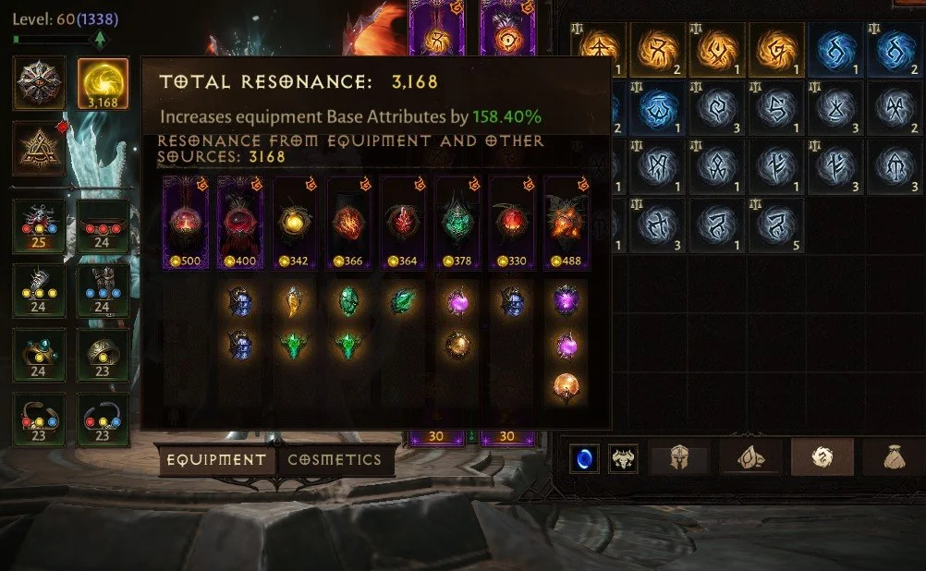Select the legendary gem with 500 resonance
Viewport: 926px width, 571px height.
[186, 223]
